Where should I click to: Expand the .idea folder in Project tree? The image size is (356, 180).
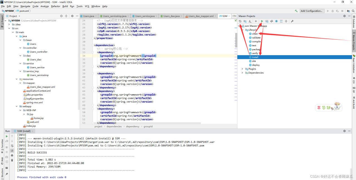pos(9,25)
